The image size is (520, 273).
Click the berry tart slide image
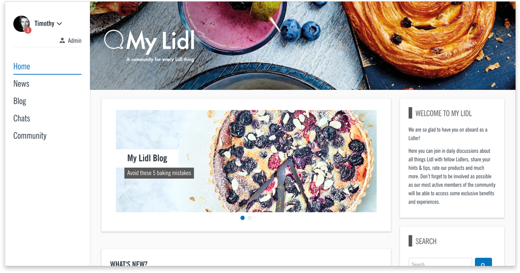coord(246,161)
